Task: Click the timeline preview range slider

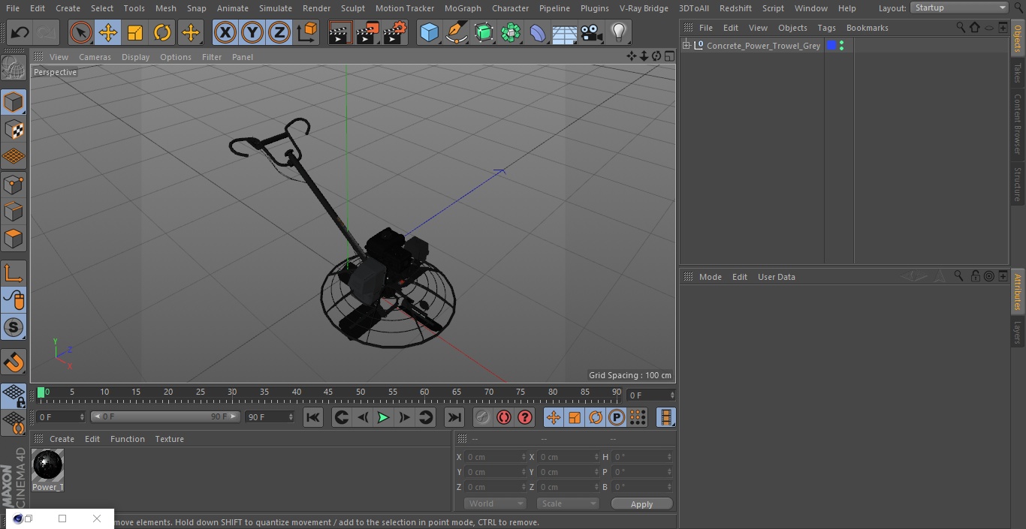Action: [x=165, y=416]
